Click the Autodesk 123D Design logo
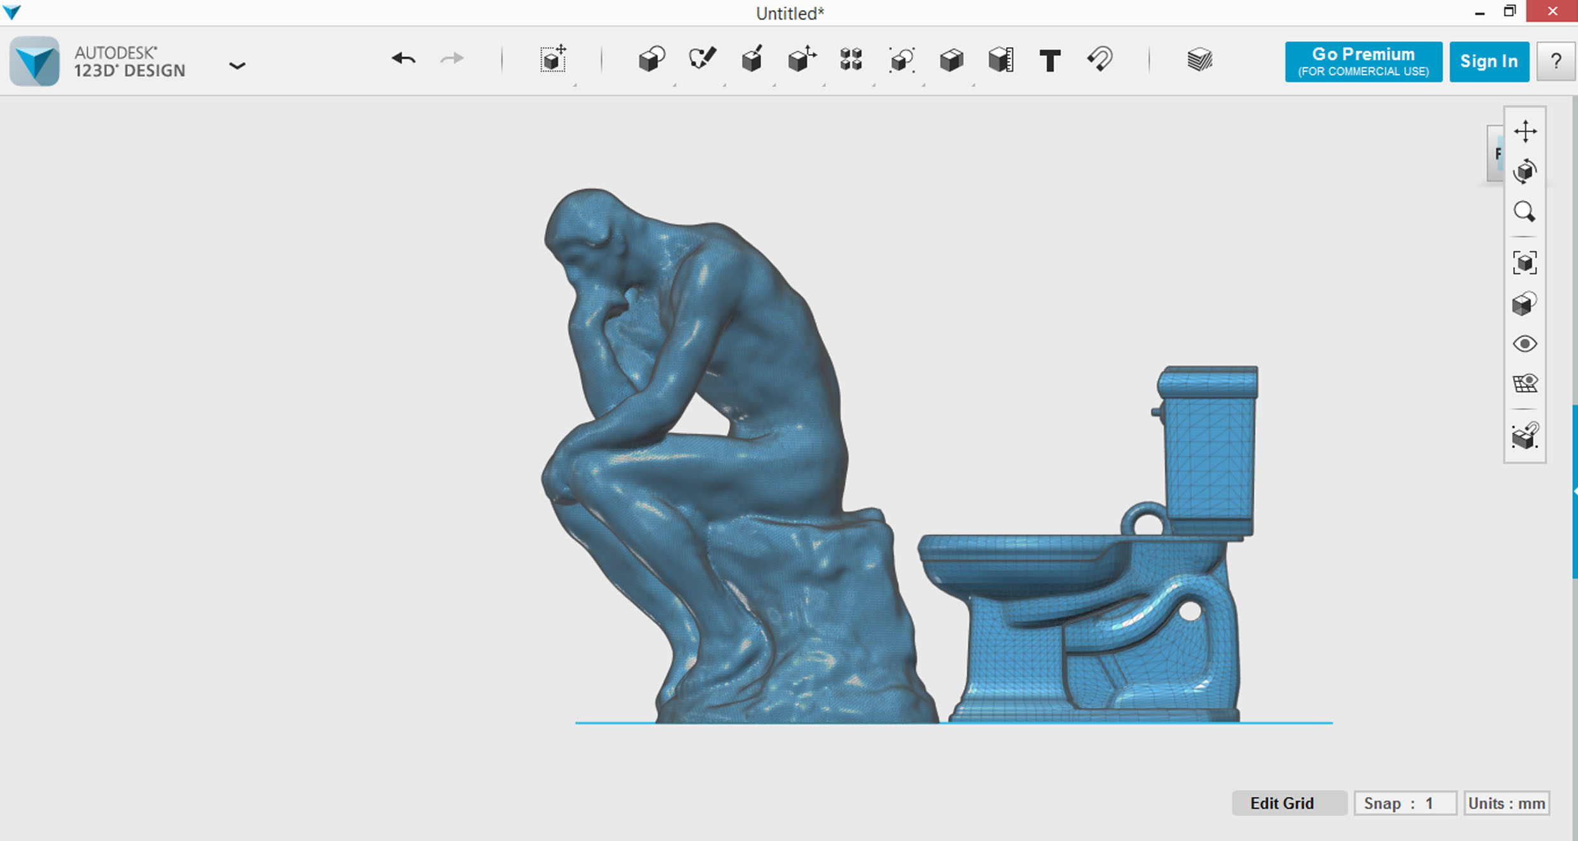This screenshot has height=841, width=1578. [34, 61]
